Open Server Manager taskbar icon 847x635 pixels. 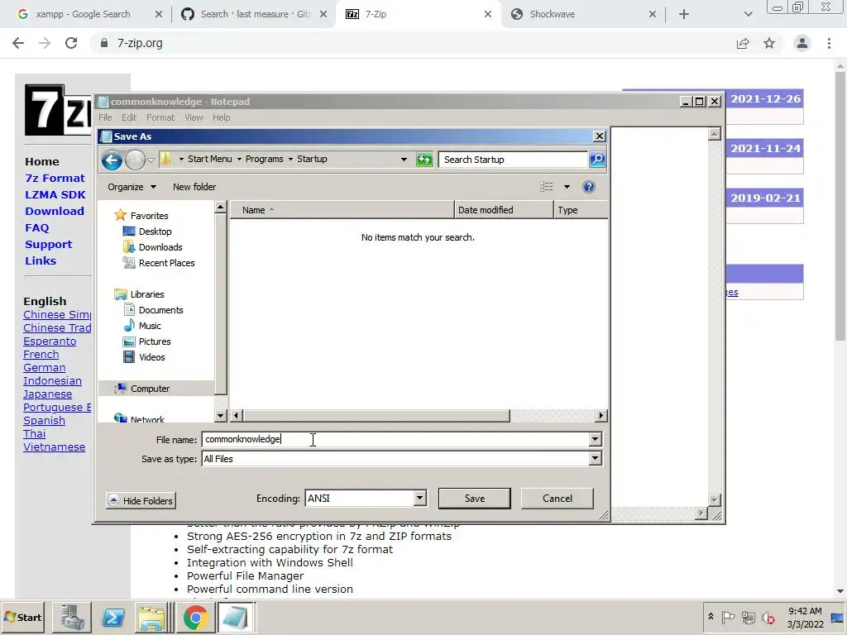(x=72, y=617)
